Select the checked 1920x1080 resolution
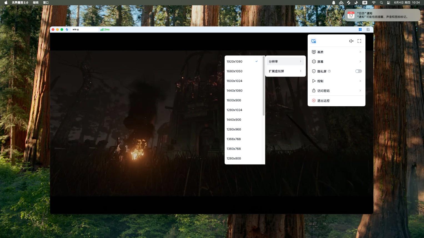The width and height of the screenshot is (424, 238). pyautogui.click(x=243, y=62)
